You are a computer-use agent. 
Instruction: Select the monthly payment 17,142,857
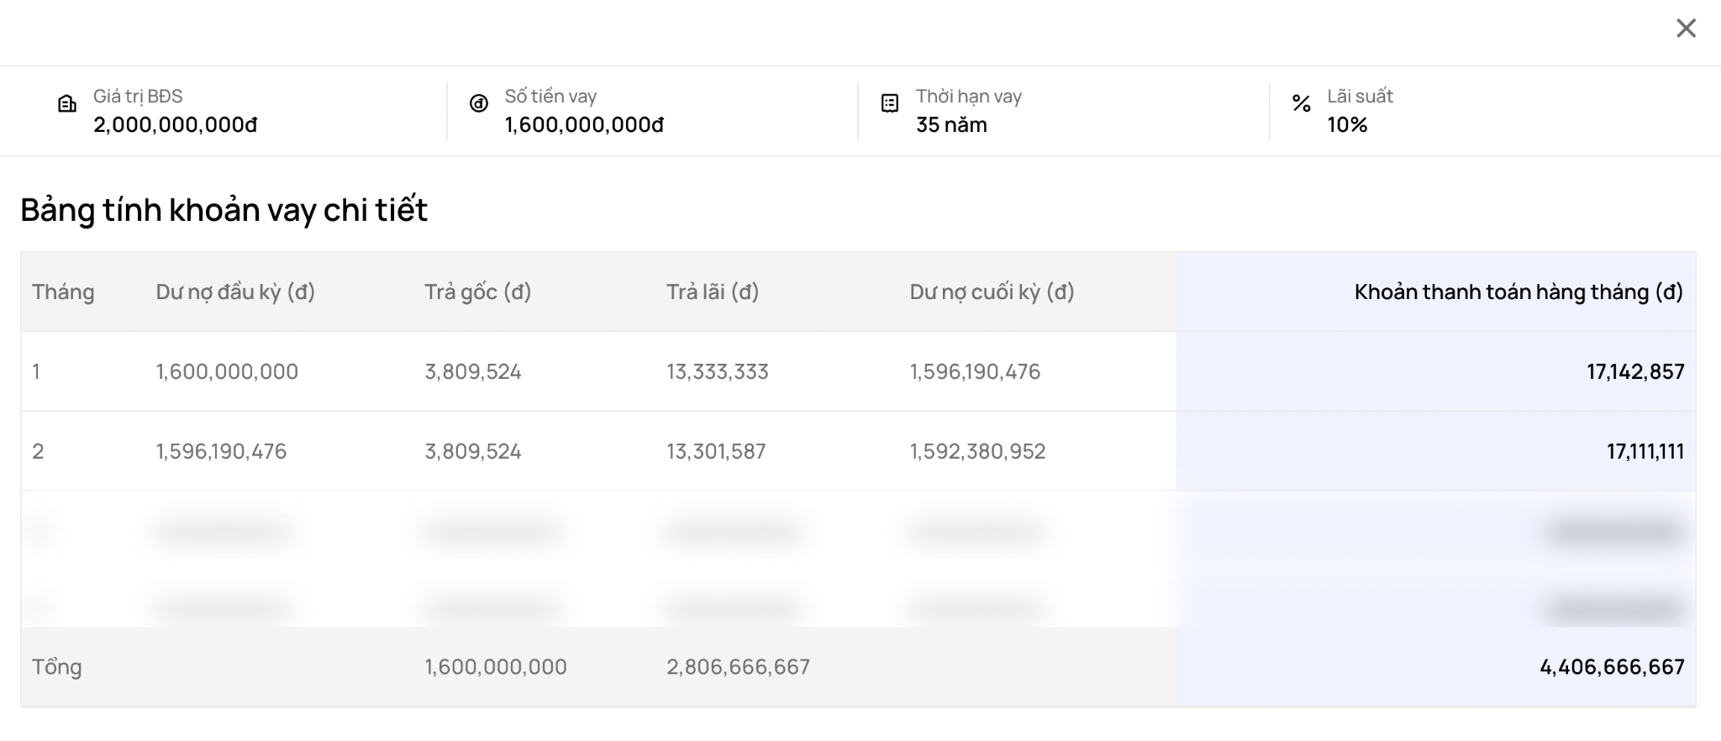[1635, 371]
